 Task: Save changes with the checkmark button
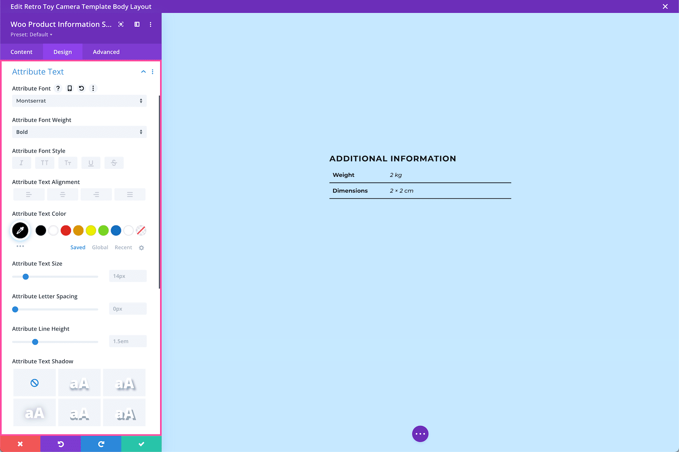141,444
